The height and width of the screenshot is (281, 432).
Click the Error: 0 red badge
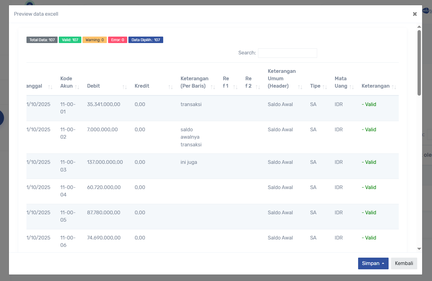[117, 40]
